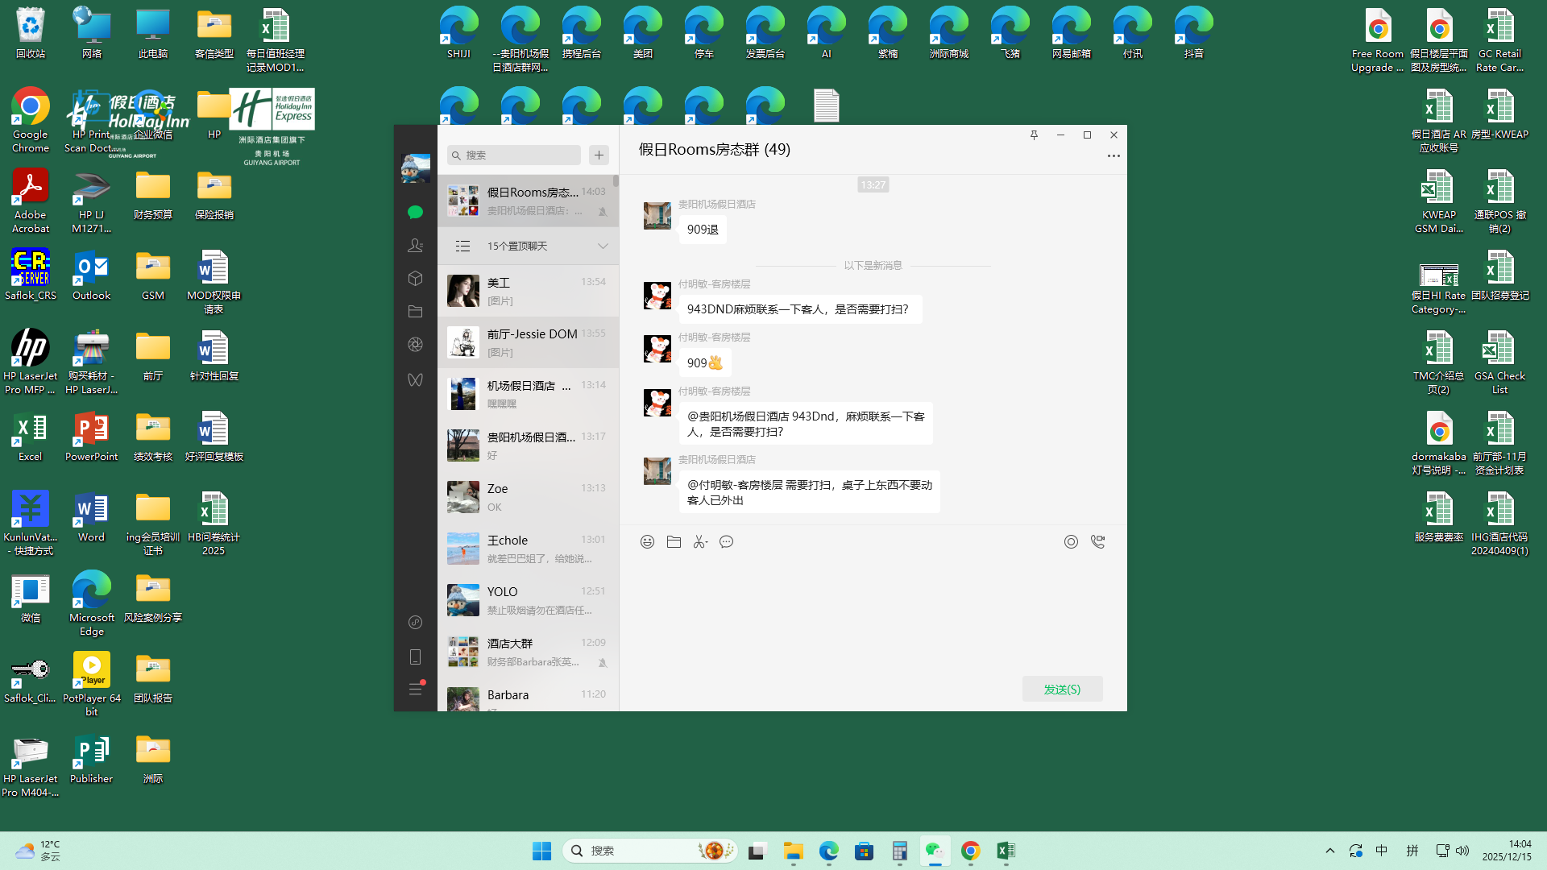Select the 前厅-Jessie DOM conversation

point(528,342)
